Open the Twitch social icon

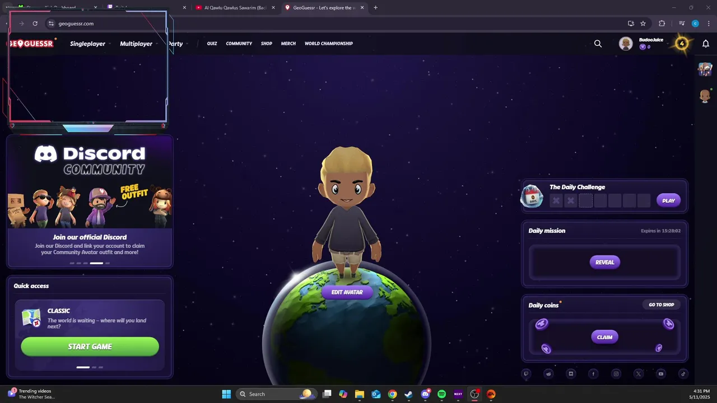(526, 374)
